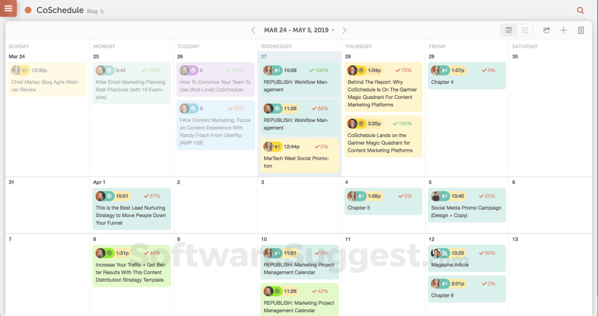Click the orange CoSchedule color dot

[28, 11]
